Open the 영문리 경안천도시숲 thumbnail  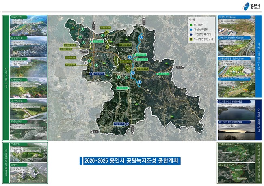[236, 46]
